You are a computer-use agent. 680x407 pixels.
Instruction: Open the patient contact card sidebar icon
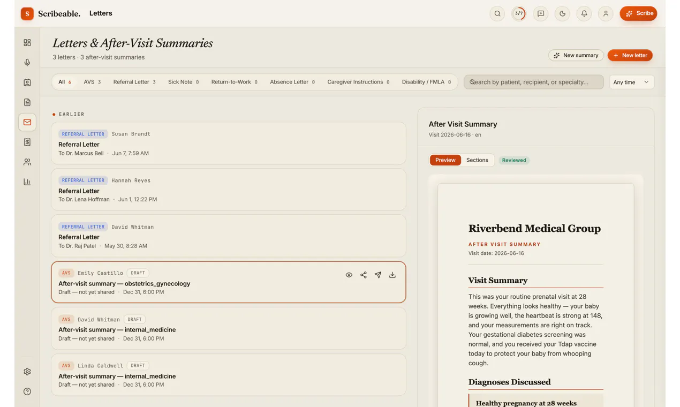pyautogui.click(x=27, y=82)
